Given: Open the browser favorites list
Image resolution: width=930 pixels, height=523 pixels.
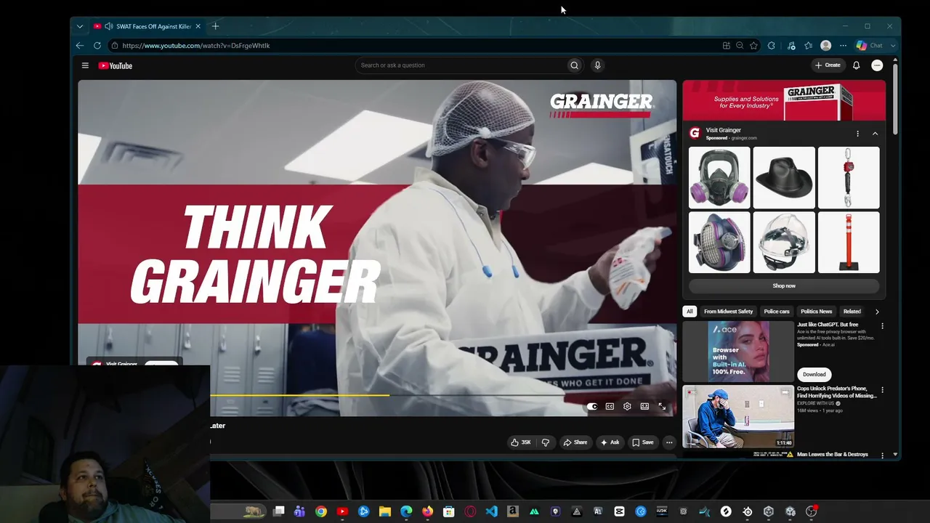Looking at the screenshot, I should tap(808, 45).
